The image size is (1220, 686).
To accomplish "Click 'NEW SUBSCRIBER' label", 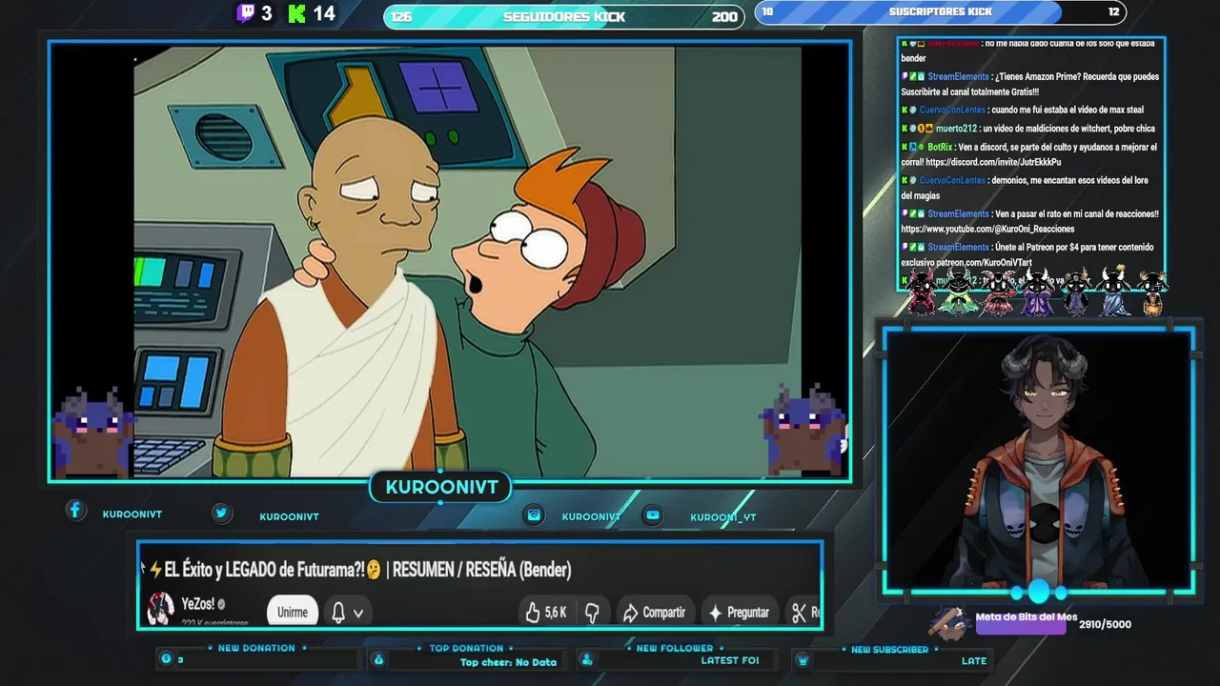I will coord(889,649).
